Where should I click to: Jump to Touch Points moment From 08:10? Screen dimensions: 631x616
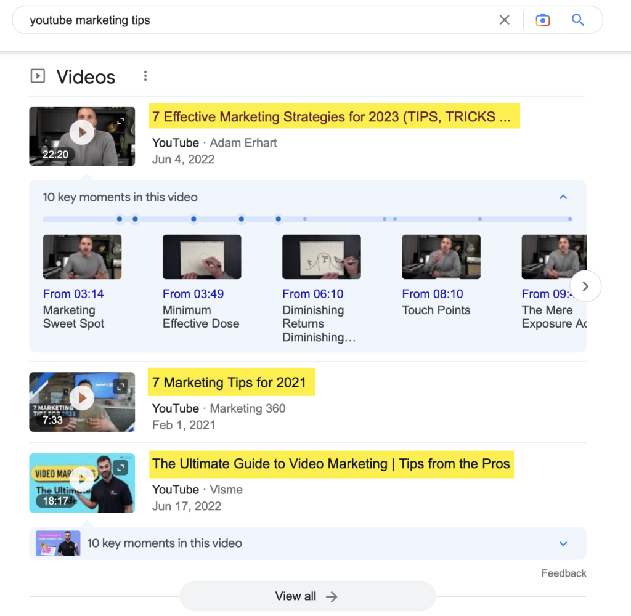click(432, 294)
